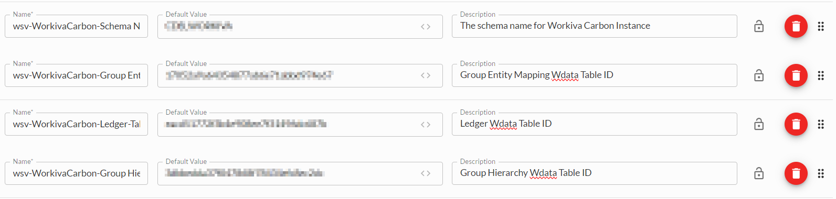This screenshot has width=836, height=199.
Task: Focus the wsv-WorkivaCarbon-Schema Name field
Action: click(77, 26)
